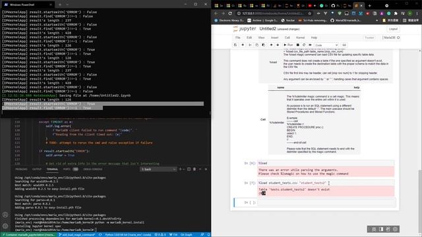
Task: Focus the empty input cell at the bottom
Action: pos(326,202)
